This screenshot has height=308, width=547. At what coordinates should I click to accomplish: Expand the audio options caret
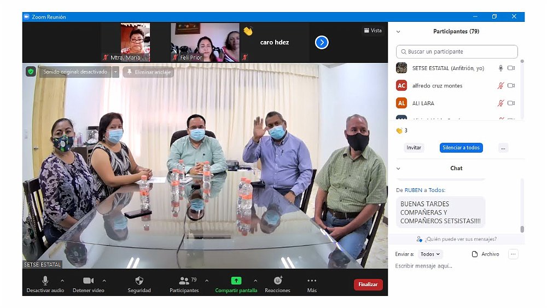[x=62, y=281]
